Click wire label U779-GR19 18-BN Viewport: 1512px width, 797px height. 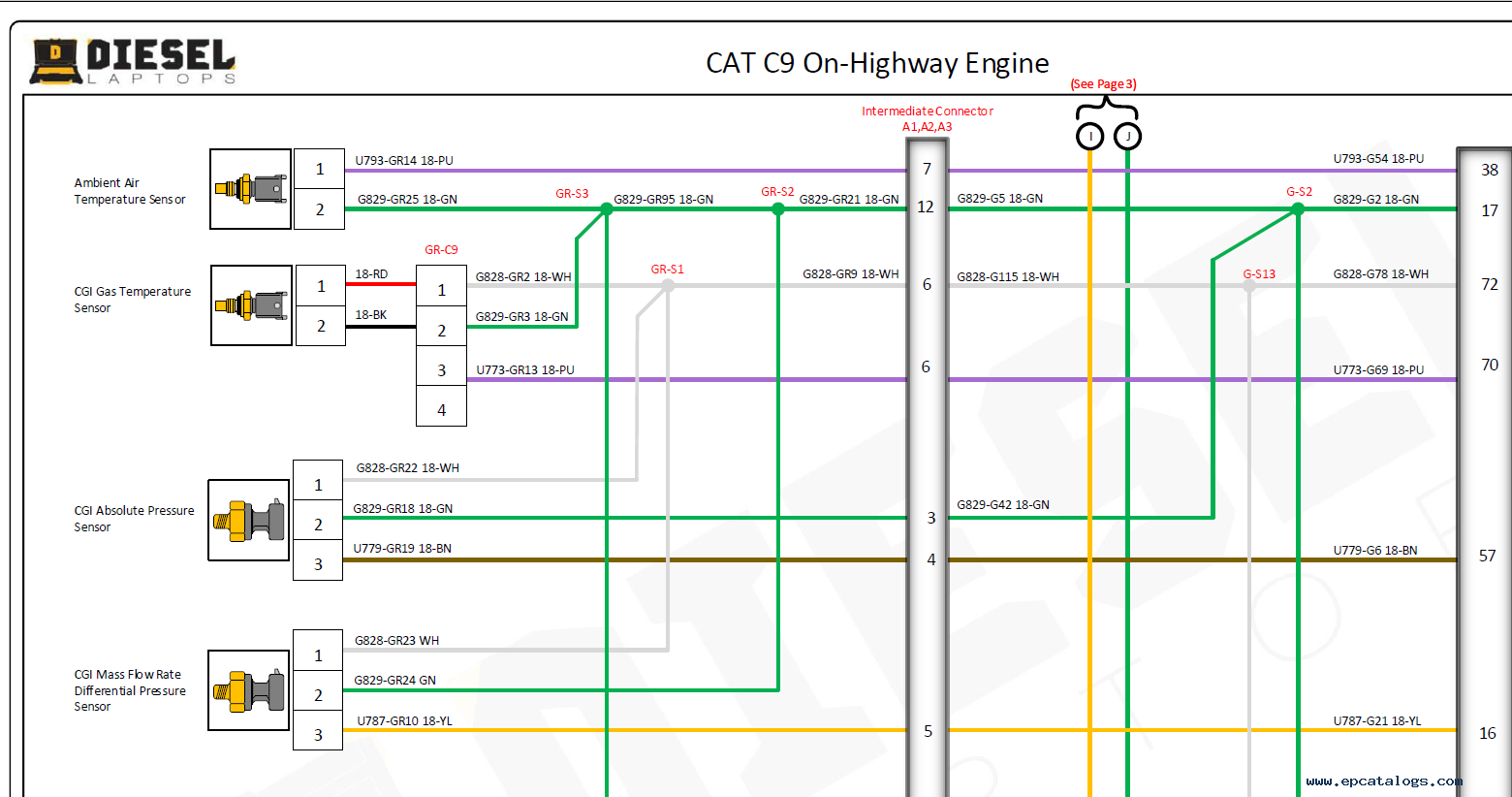[x=402, y=549]
